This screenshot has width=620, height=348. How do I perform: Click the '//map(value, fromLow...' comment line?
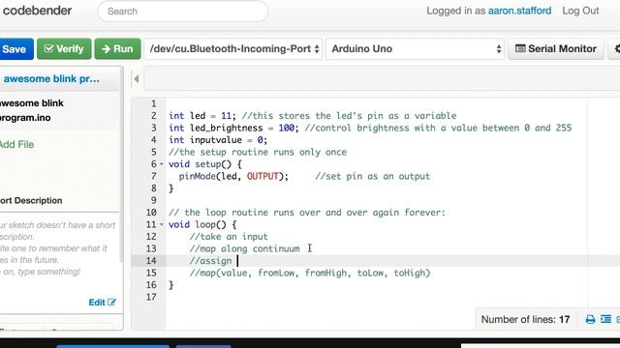coord(310,273)
